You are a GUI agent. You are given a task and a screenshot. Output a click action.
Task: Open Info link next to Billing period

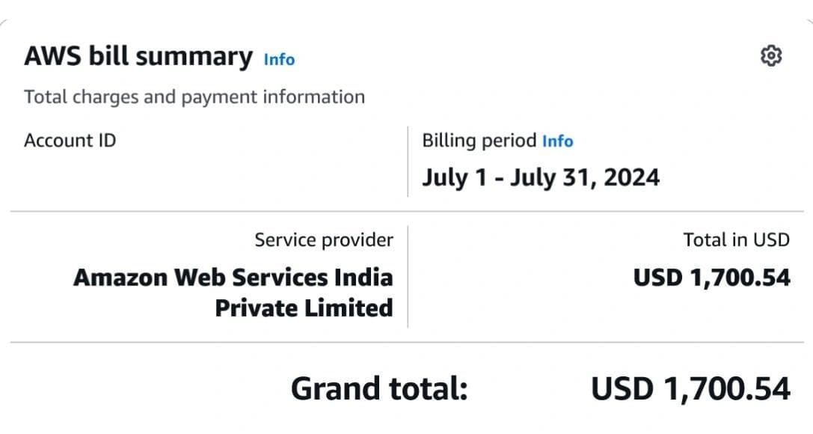tap(557, 141)
